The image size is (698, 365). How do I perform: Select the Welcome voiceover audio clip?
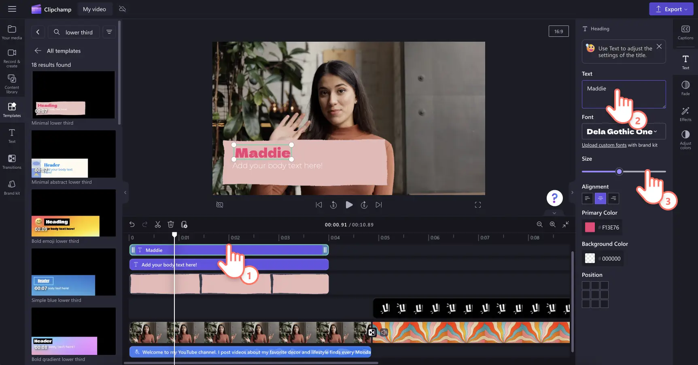[x=250, y=352]
